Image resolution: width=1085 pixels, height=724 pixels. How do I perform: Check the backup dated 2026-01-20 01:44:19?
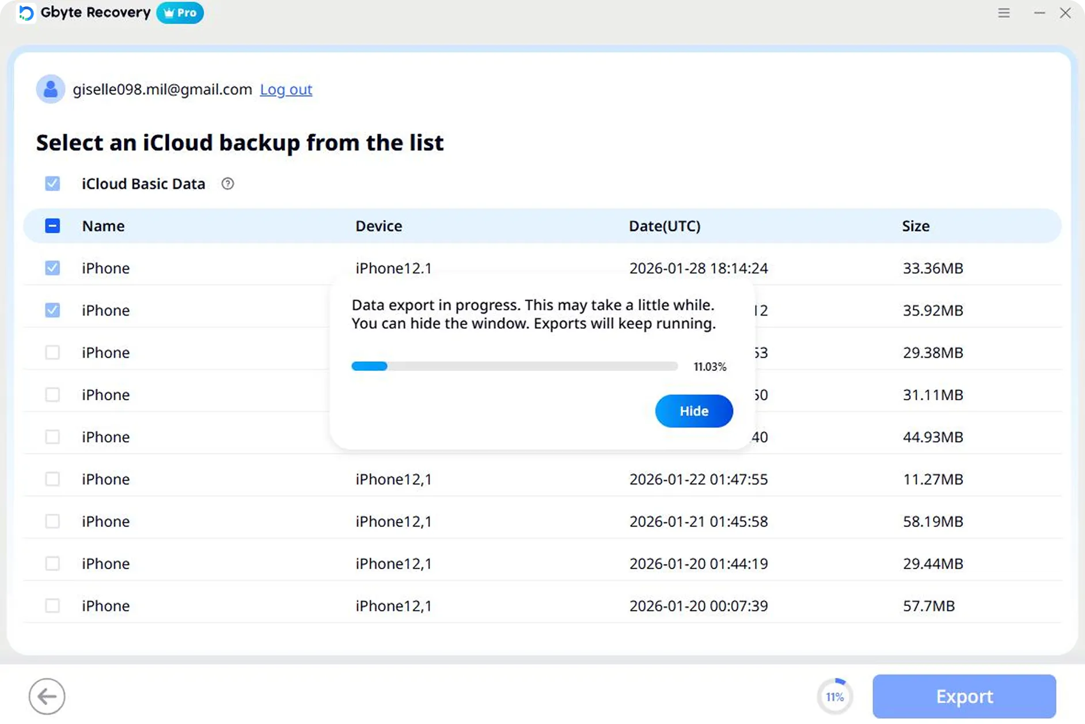pyautogui.click(x=52, y=563)
